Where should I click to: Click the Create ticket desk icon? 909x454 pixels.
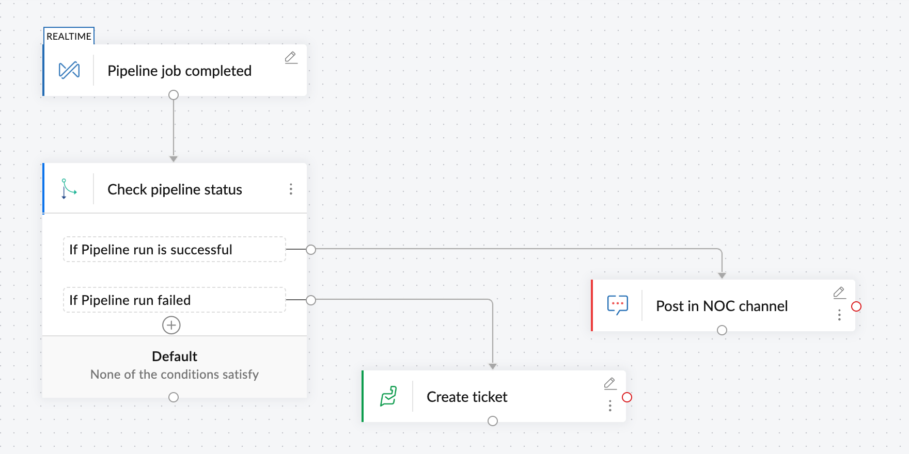coord(388,396)
